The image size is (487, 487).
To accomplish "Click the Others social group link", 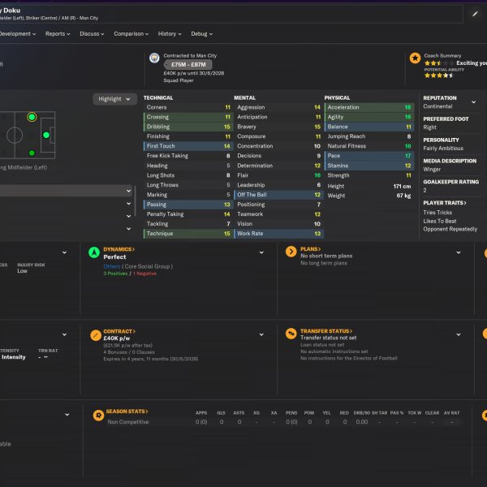I will (x=112, y=266).
